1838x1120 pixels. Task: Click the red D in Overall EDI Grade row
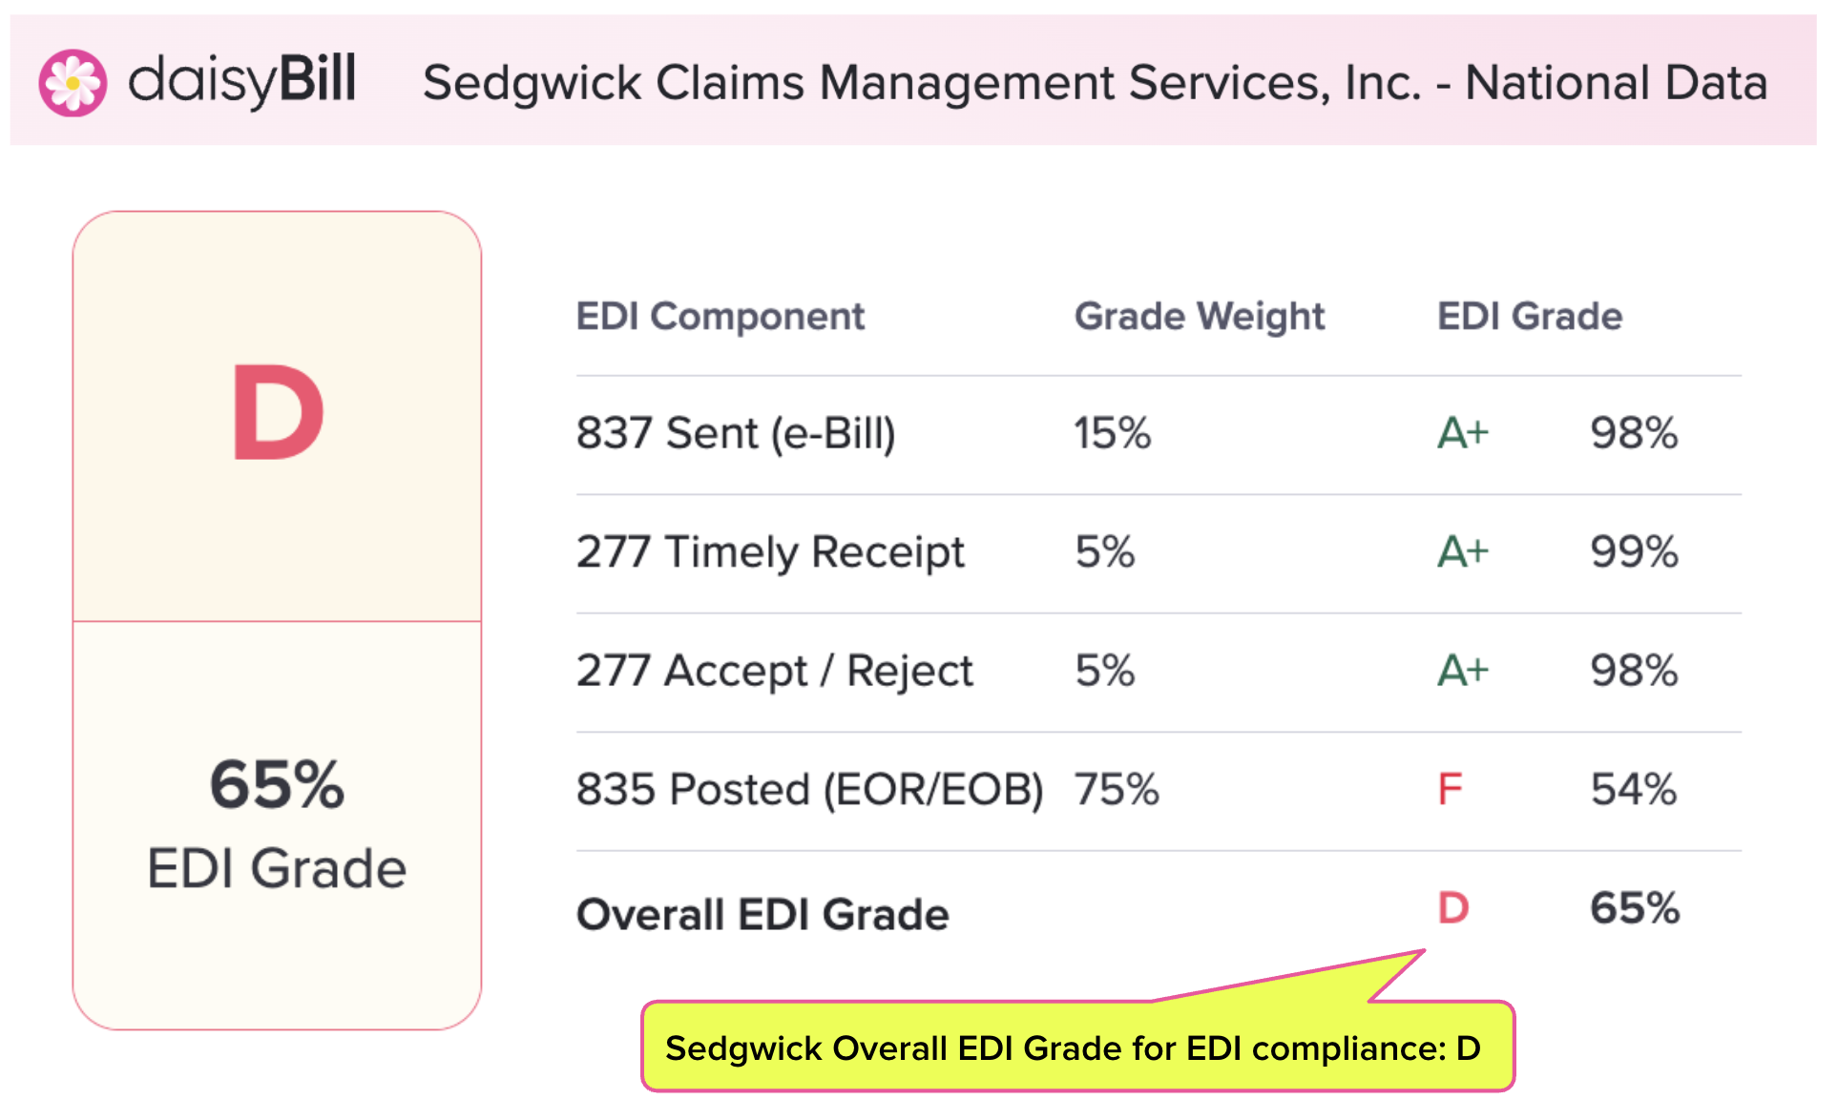(1452, 908)
